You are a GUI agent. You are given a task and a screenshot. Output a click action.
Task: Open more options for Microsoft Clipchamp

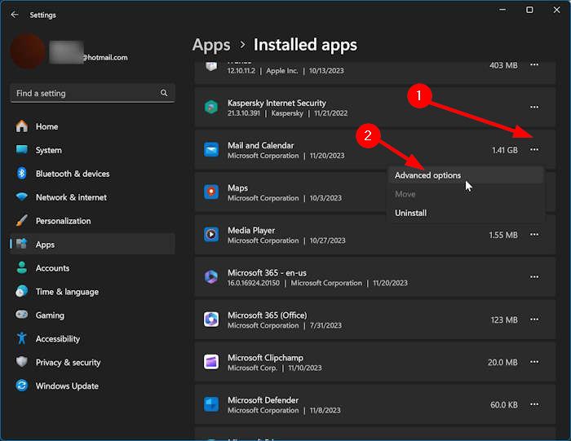point(534,362)
